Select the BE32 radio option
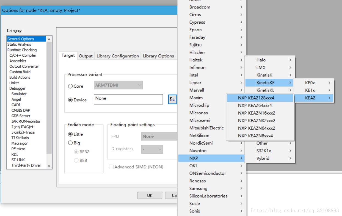The height and width of the screenshot is (216, 342). tap(76, 152)
